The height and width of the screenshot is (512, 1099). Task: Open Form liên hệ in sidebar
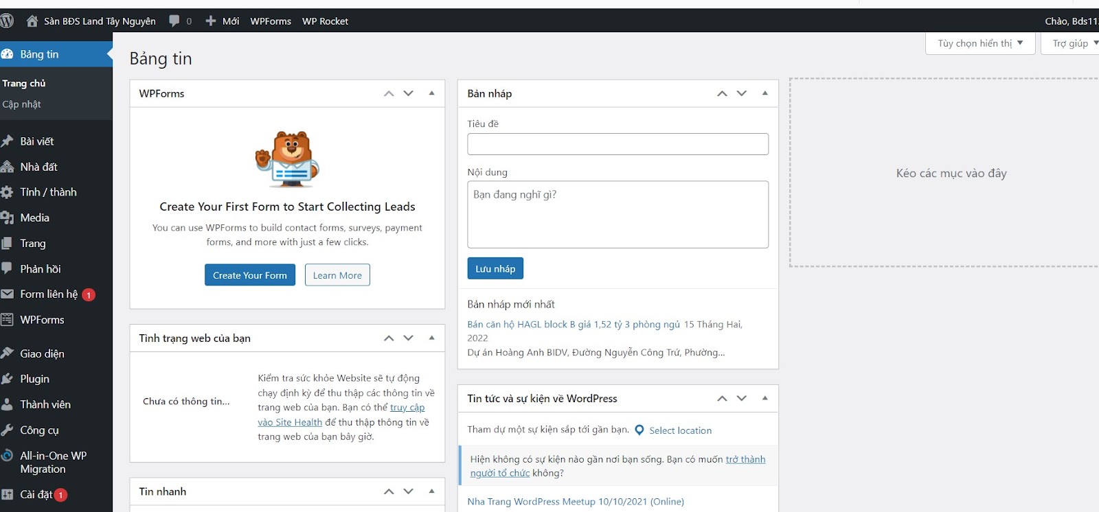coord(49,294)
